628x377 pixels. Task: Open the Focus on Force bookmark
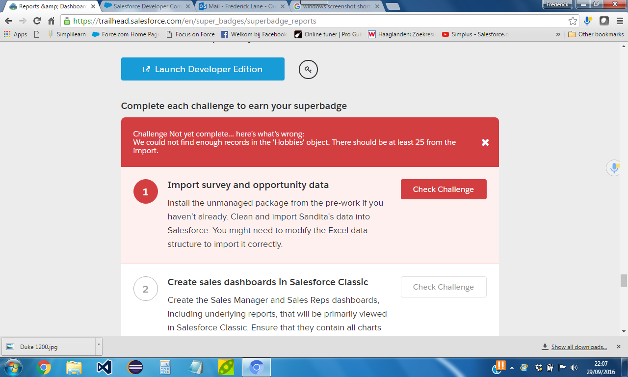pyautogui.click(x=191, y=34)
